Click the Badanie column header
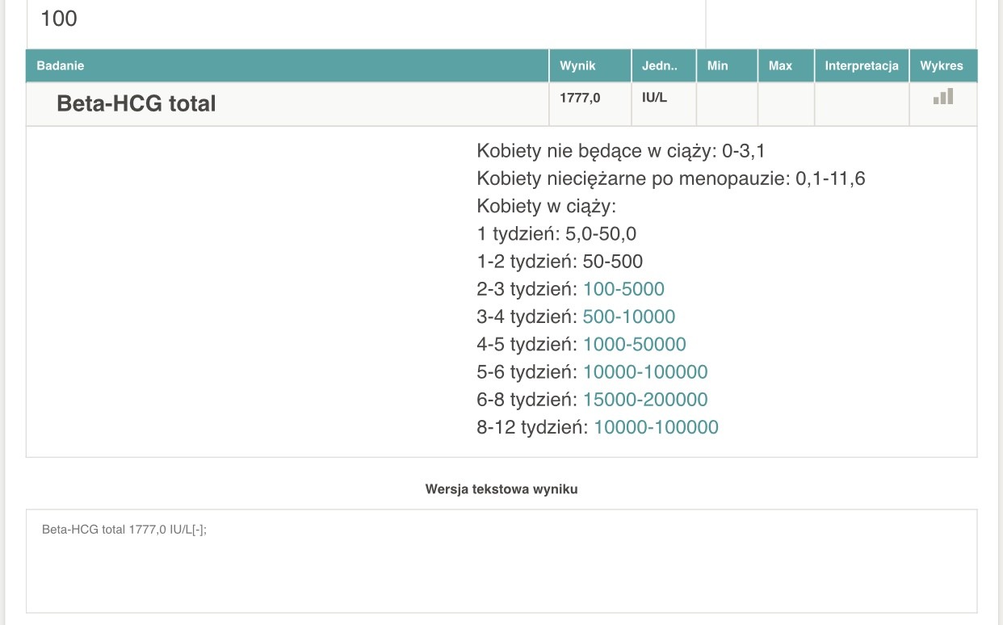 point(61,65)
